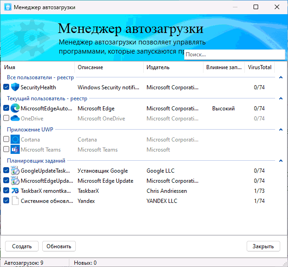Click the Microsoft Teams icon
Screen dimensions: 288x267
15,149
